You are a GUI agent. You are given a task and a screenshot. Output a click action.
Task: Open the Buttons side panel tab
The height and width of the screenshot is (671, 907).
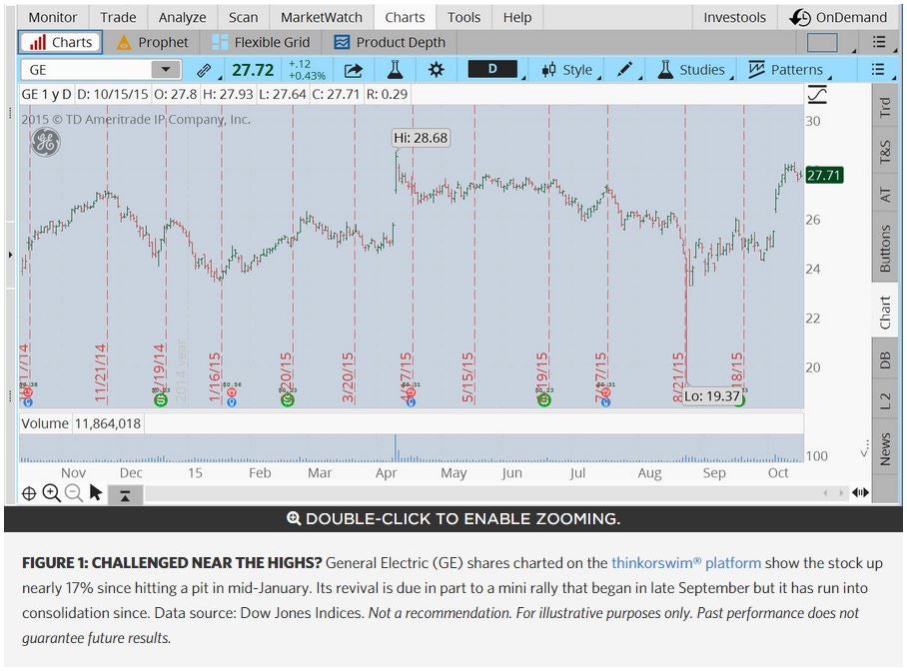[x=885, y=248]
